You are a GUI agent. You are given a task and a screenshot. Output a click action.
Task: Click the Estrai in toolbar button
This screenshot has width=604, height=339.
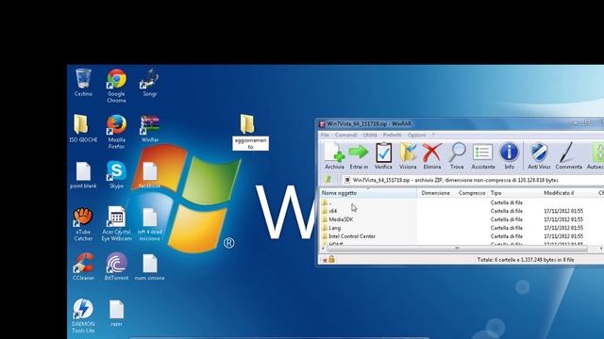point(359,155)
